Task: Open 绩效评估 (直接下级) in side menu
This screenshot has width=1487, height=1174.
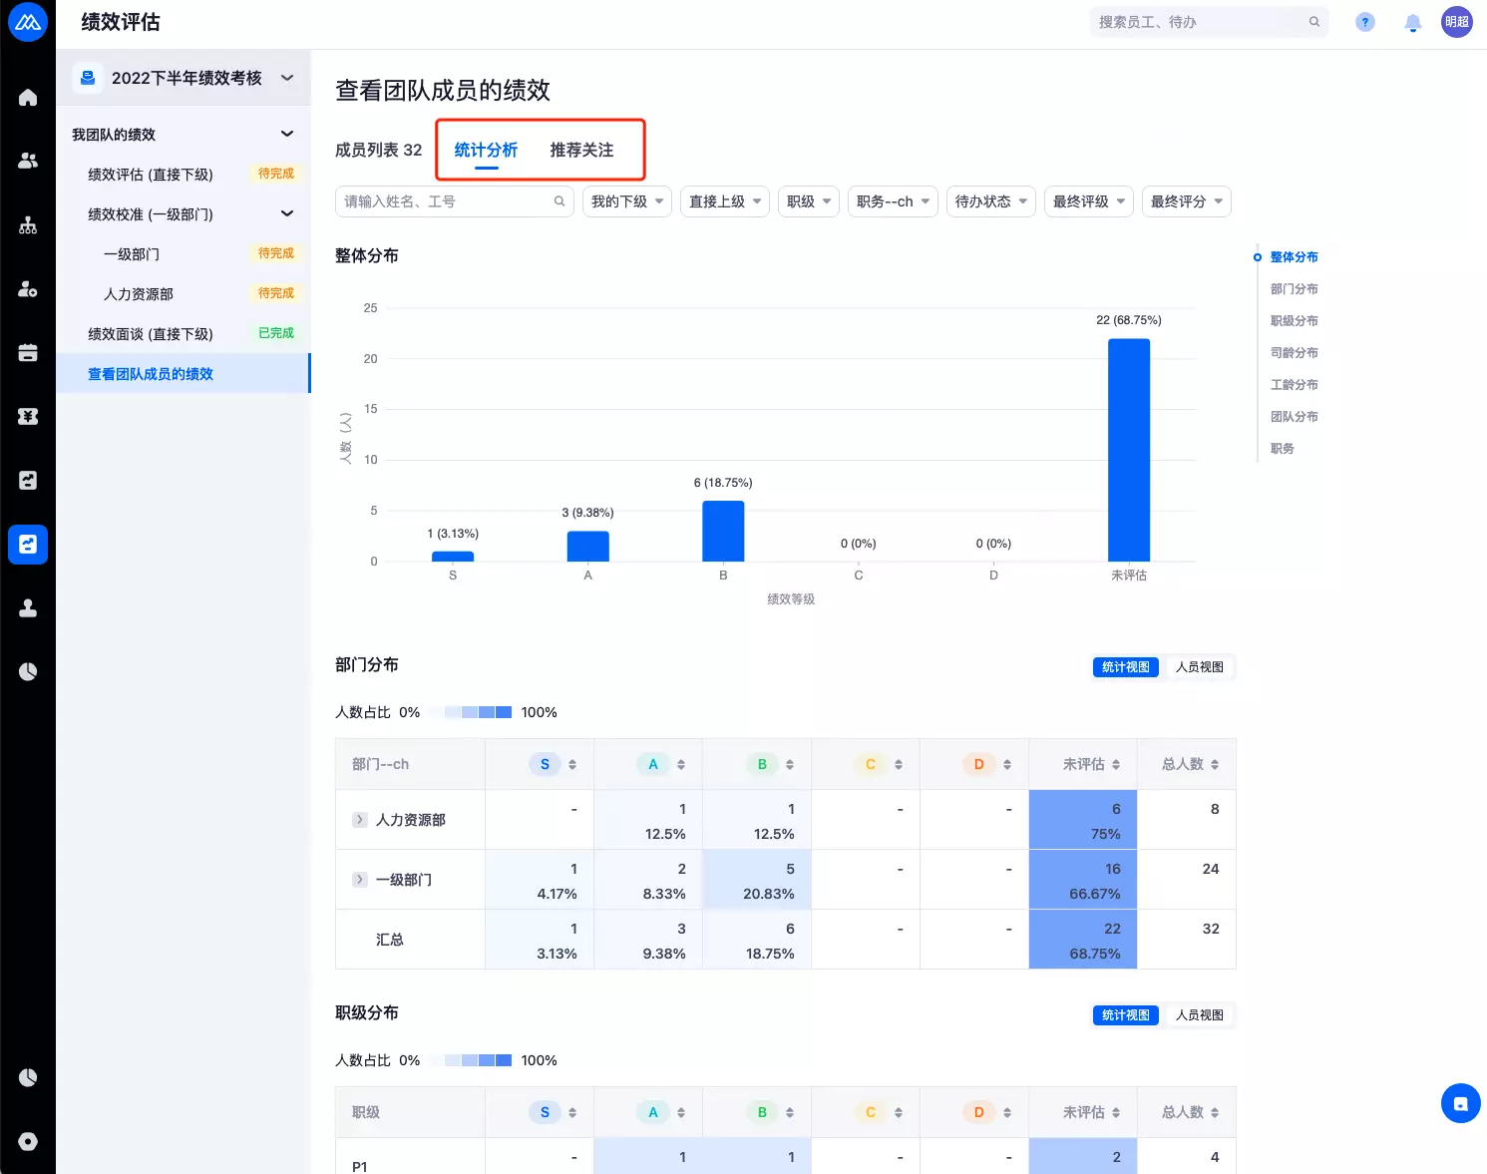Action: (x=184, y=175)
